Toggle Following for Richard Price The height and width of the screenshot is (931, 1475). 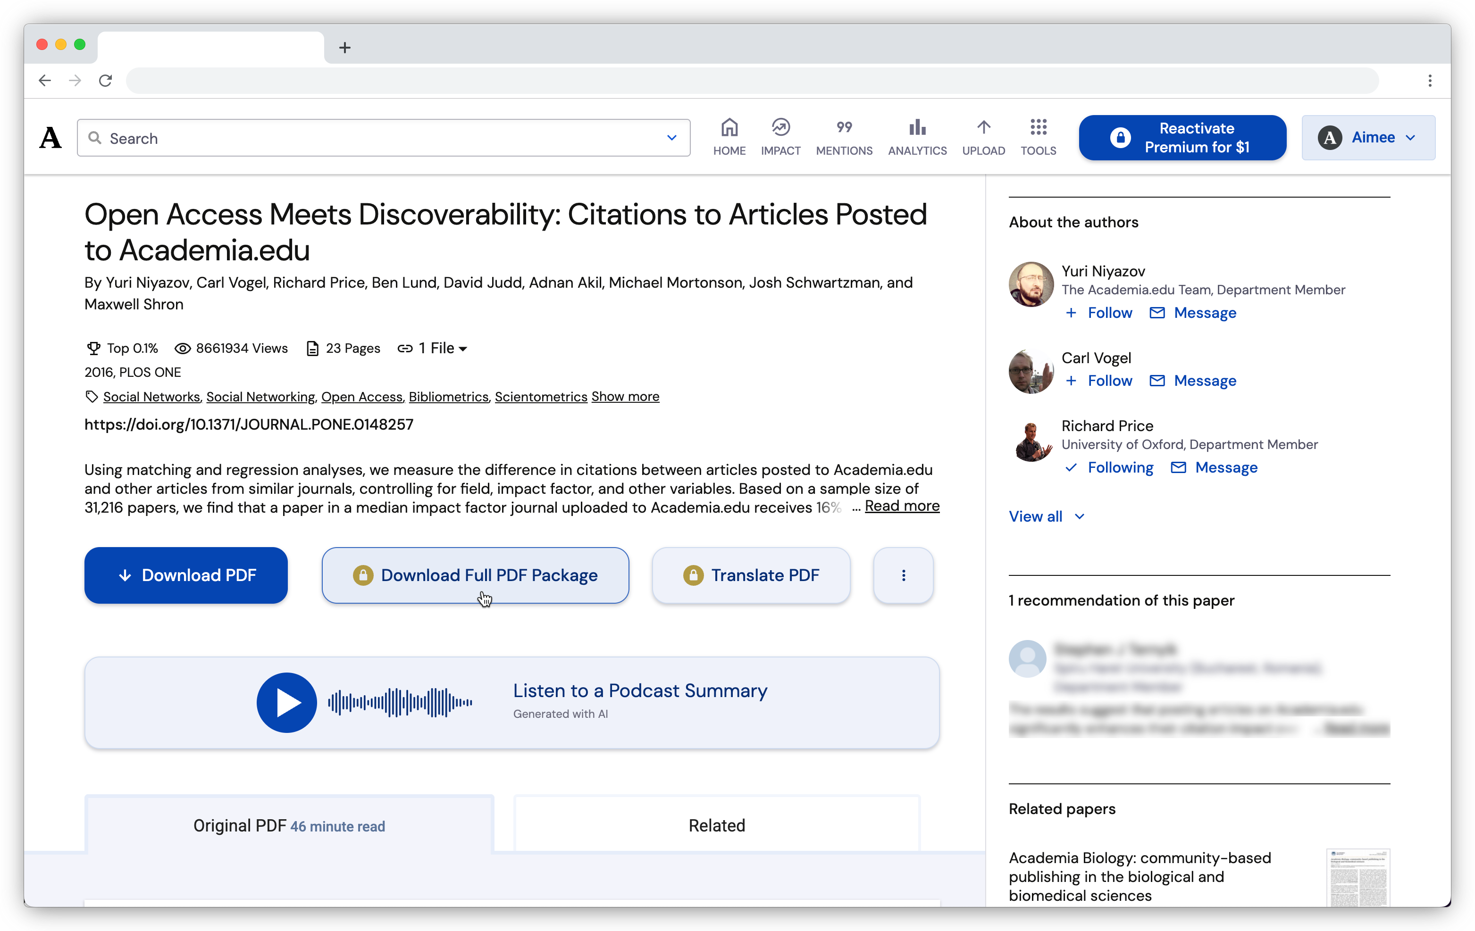pyautogui.click(x=1109, y=468)
